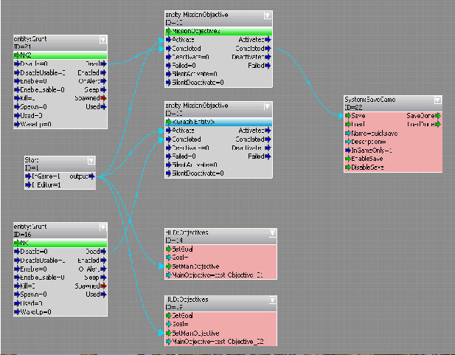Click red Spawned output port on Grunt ID=16

(x=103, y=286)
